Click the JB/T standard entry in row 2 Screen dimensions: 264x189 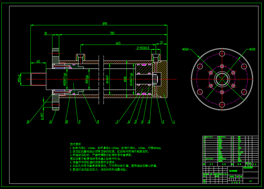210,159
